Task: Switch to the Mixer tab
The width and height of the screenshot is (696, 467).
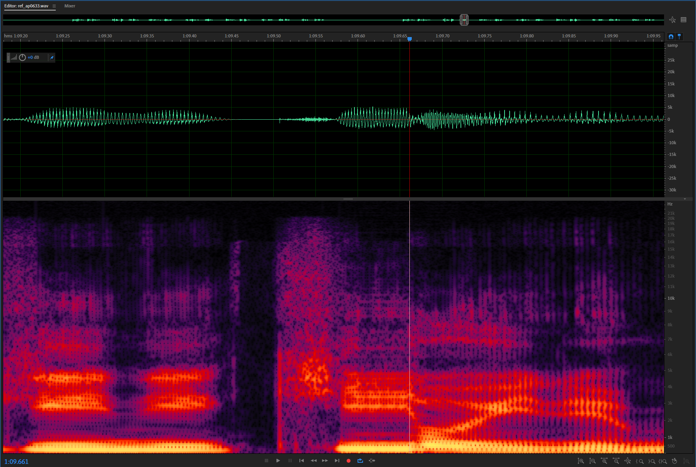Action: 70,6
